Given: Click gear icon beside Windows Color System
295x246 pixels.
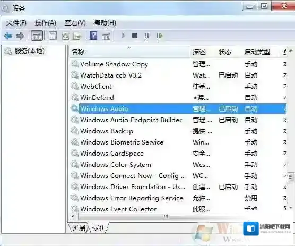Looking at the screenshot, I should (x=75, y=164).
